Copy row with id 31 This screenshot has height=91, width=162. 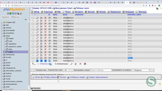41,49
